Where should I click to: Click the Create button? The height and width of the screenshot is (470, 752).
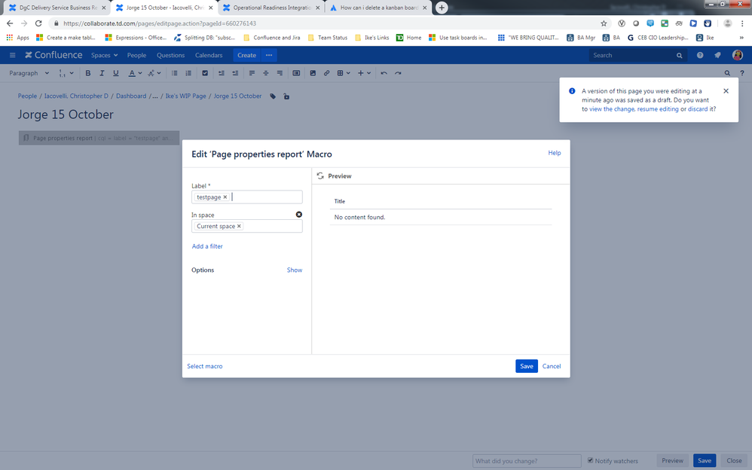point(246,55)
